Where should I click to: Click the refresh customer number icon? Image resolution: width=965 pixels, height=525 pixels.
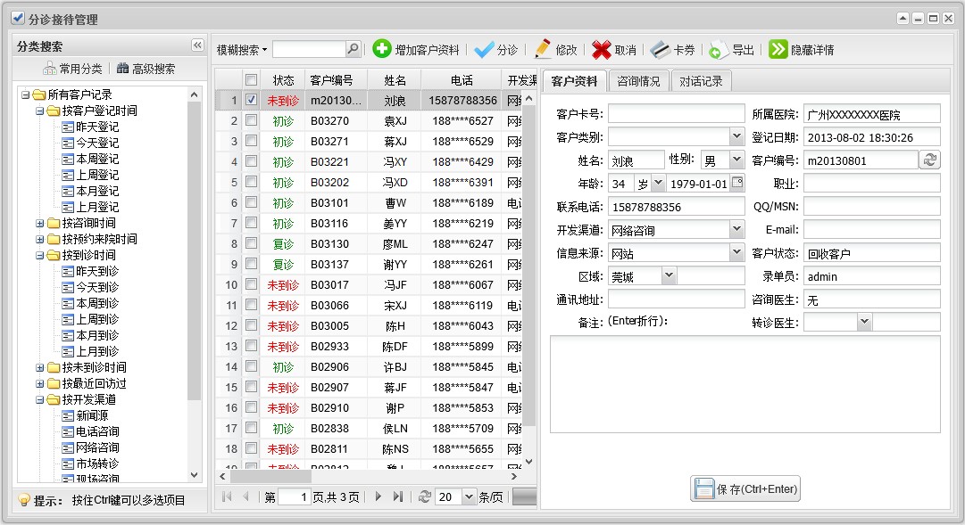point(930,160)
